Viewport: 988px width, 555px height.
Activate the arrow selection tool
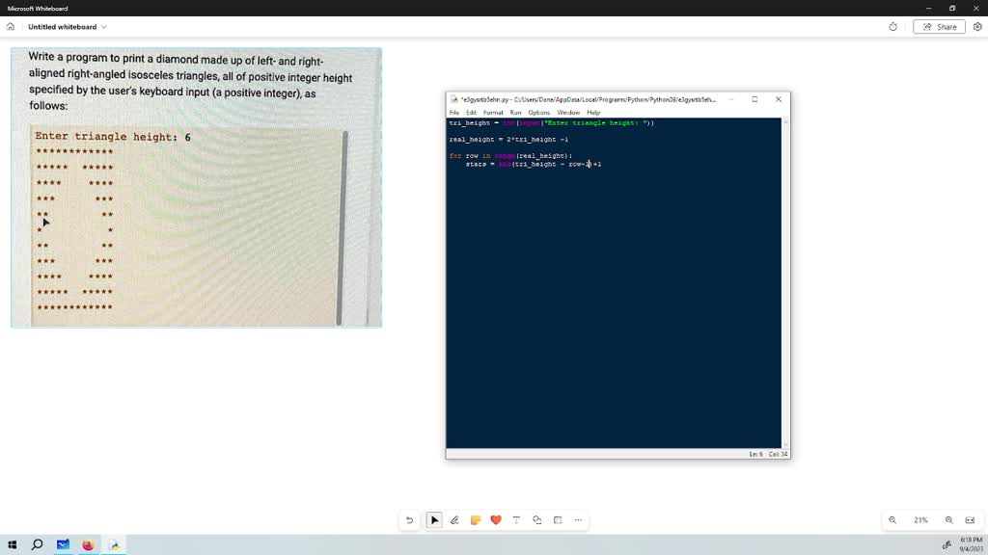click(x=434, y=519)
